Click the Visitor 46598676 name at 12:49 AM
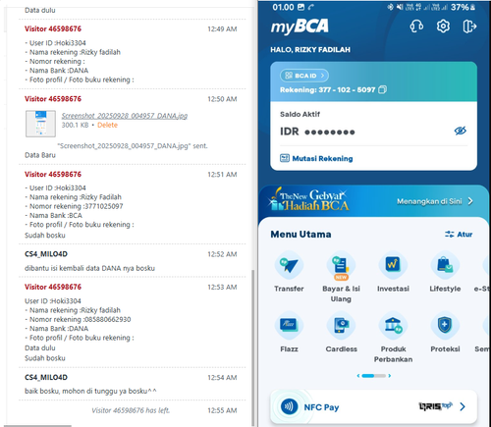Image resolution: width=491 pixels, height=427 pixels. pyautogui.click(x=53, y=28)
